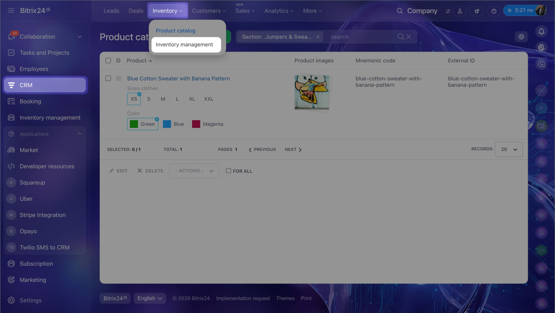Open the Records per page dropdown showing 20
Image resolution: width=555 pixels, height=313 pixels.
tap(509, 149)
